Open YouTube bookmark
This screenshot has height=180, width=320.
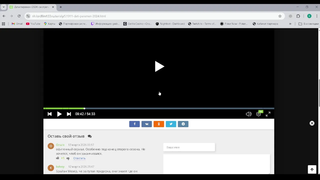33,24
